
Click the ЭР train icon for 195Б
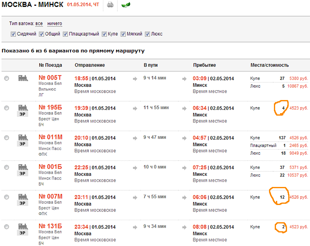(23, 110)
